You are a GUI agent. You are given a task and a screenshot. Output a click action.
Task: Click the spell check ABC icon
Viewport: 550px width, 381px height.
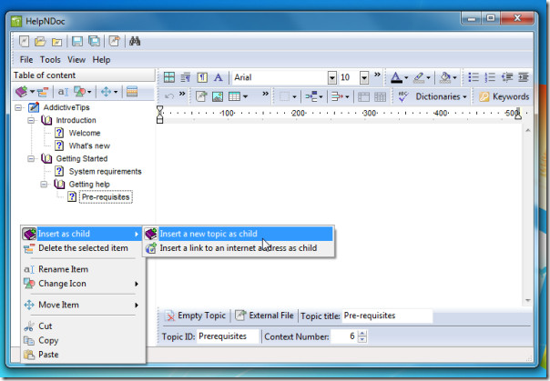[x=403, y=96]
